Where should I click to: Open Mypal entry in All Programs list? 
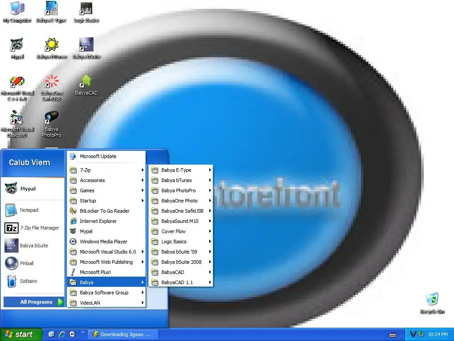106,231
